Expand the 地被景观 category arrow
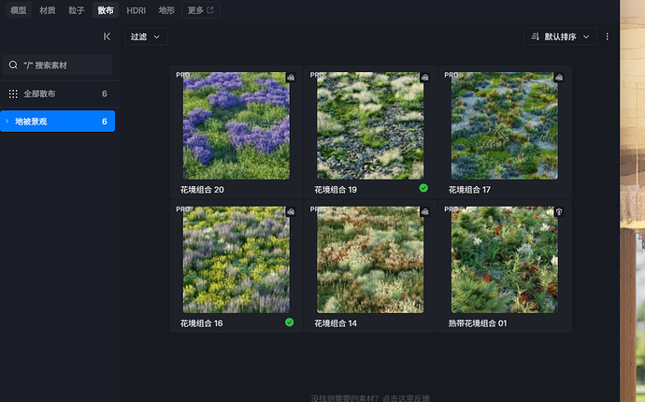The height and width of the screenshot is (402, 645). coord(7,122)
